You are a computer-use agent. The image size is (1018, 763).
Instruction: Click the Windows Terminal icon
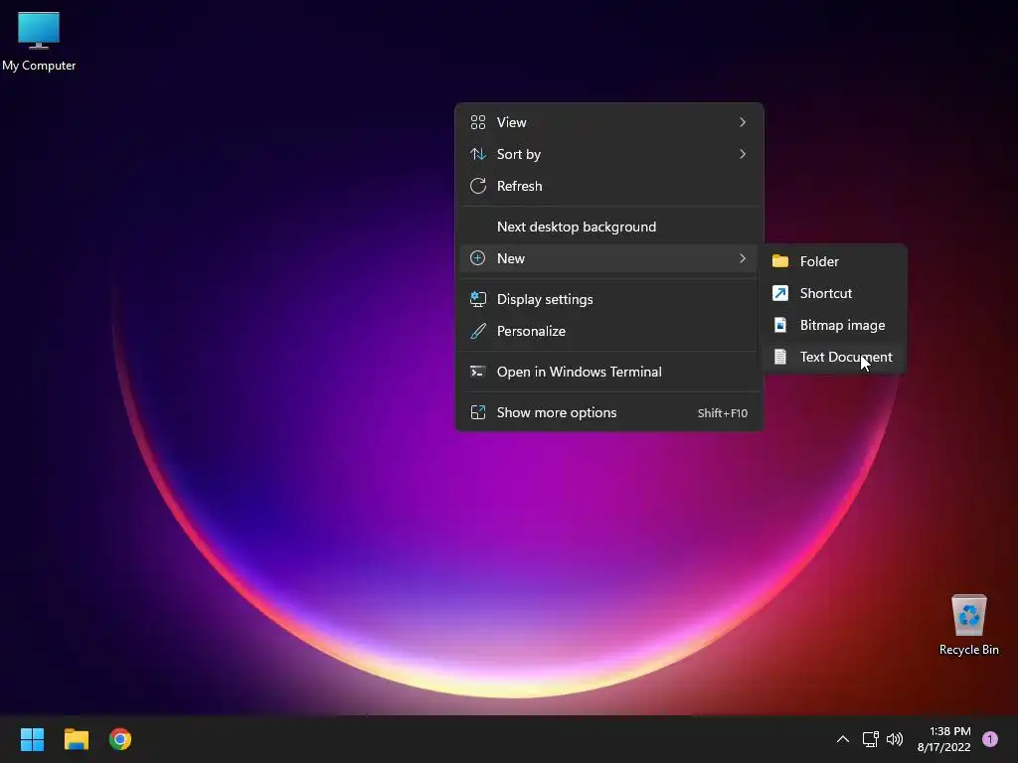478,372
